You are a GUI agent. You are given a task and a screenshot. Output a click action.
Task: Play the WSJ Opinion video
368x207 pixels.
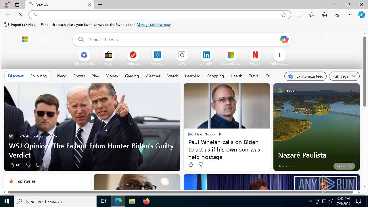(92, 118)
